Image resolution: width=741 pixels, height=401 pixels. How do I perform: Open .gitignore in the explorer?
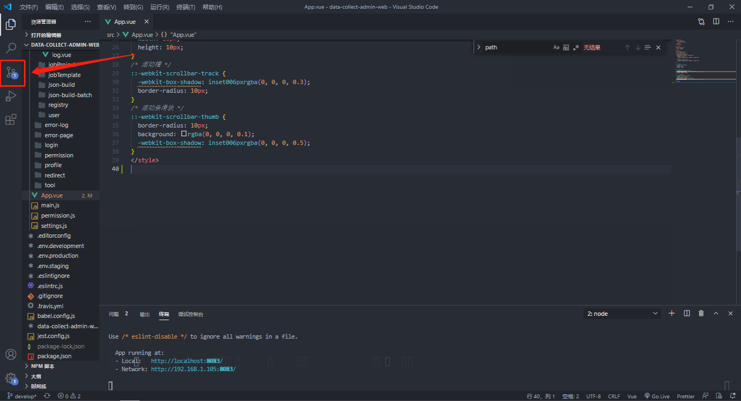tap(61, 296)
